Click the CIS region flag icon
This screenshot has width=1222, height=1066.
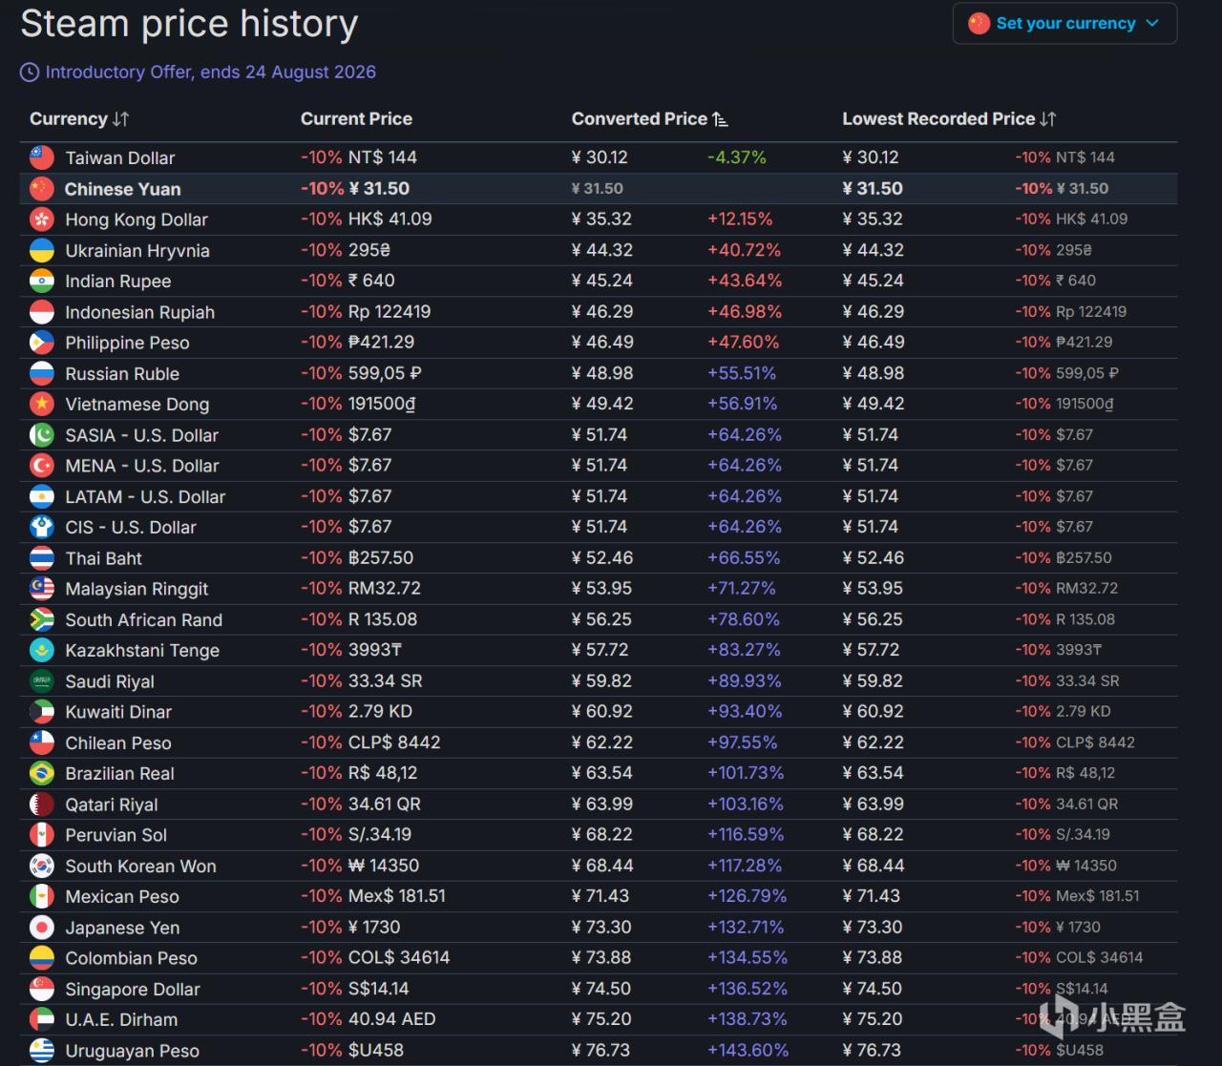tap(42, 527)
